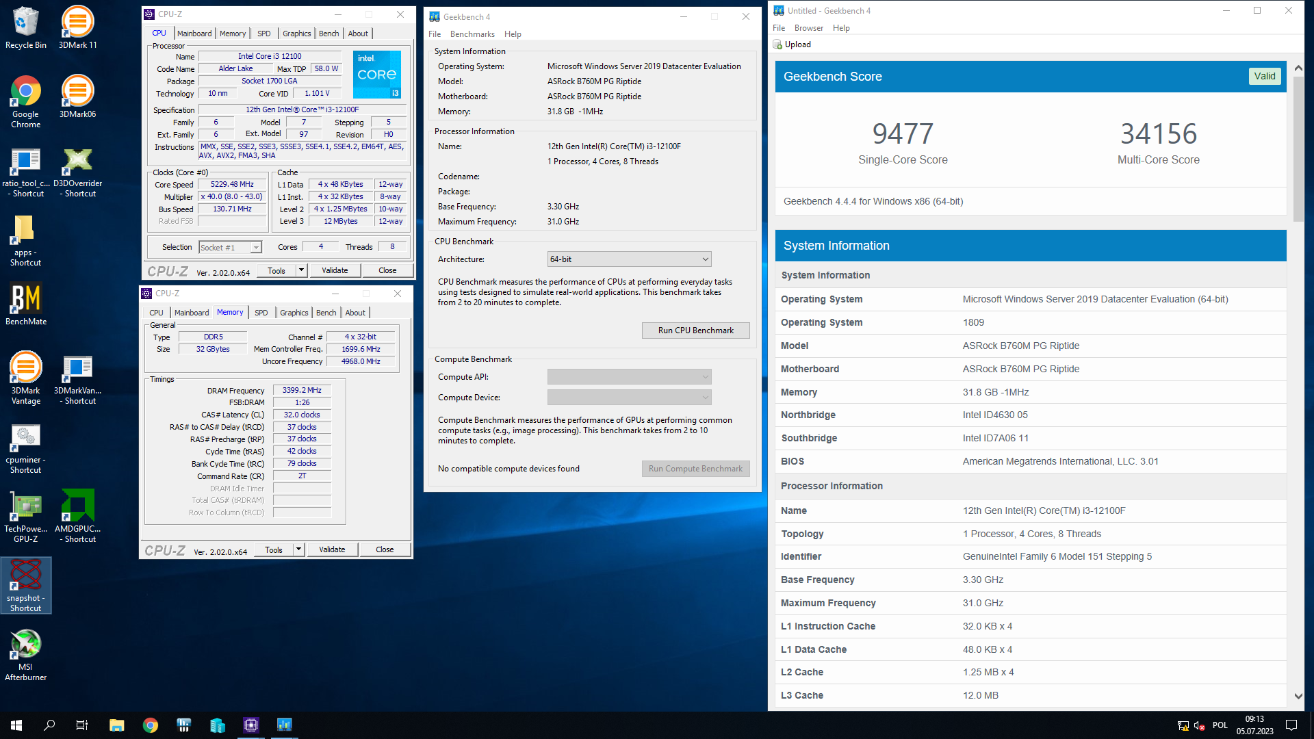Click the muted volume tray icon
This screenshot has height=739, width=1314.
pos(1199,725)
